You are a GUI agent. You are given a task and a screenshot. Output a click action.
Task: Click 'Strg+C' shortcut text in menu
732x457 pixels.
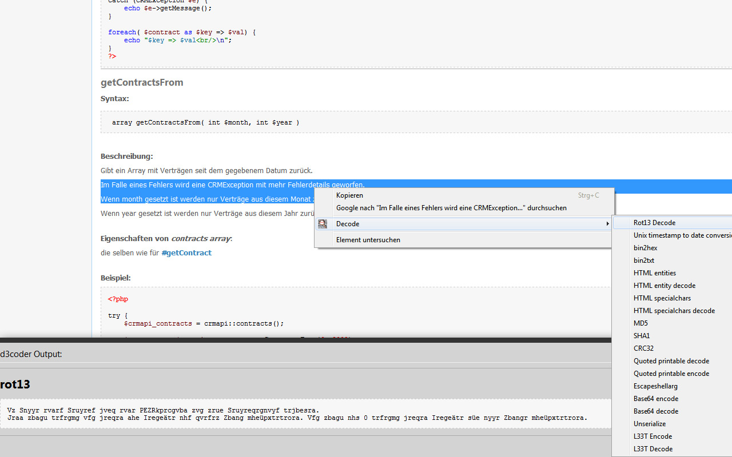[588, 195]
